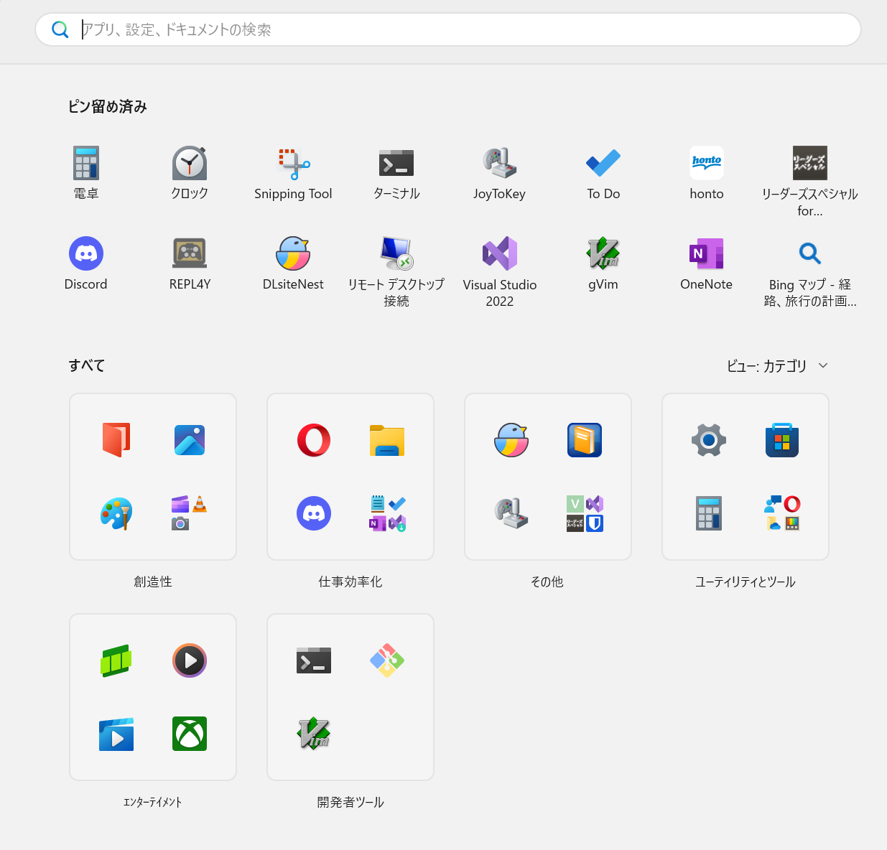The height and width of the screenshot is (850, 887).
Task: Open リモート デスクトップ接続
Action: click(x=396, y=271)
